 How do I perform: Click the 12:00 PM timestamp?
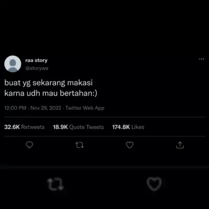15,108
